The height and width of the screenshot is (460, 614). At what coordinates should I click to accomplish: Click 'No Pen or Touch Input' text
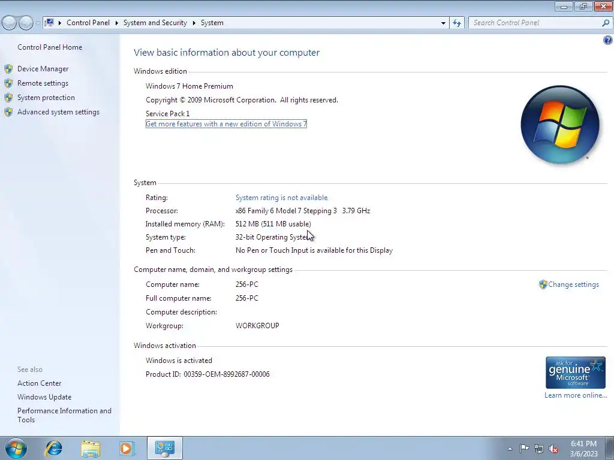[x=314, y=250]
